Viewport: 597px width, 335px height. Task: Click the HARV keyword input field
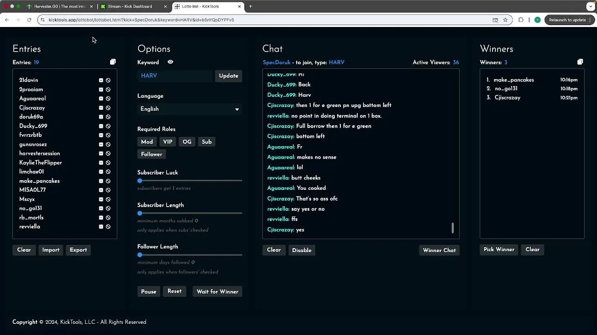175,76
